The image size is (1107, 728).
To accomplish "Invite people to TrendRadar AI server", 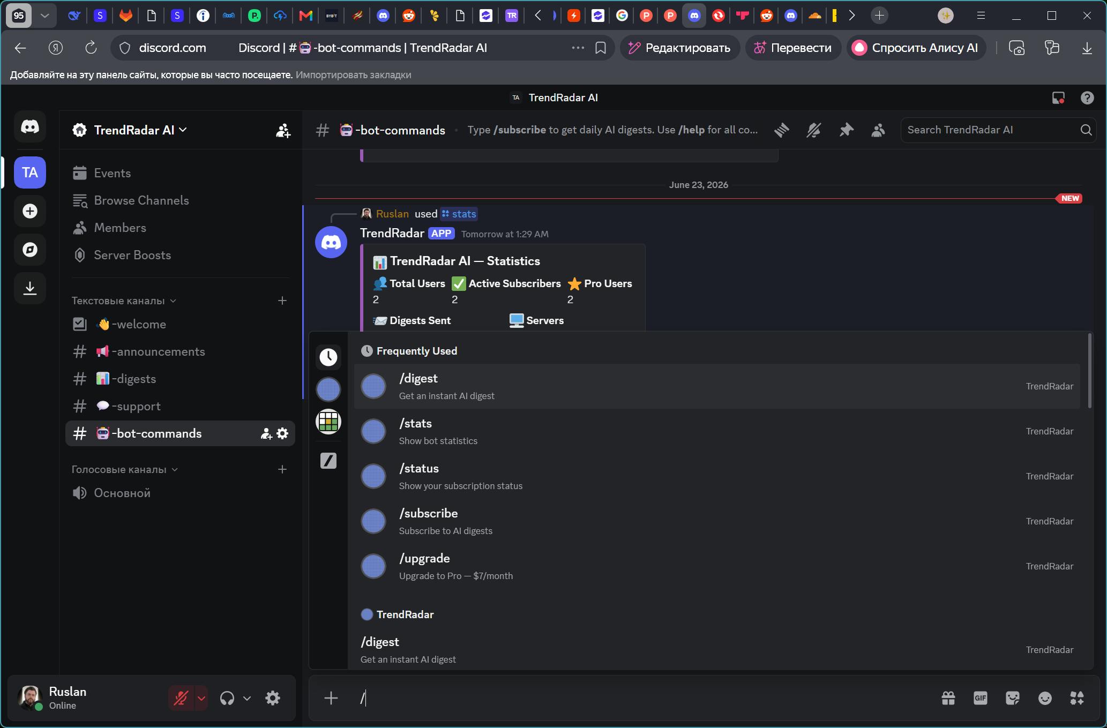I will [x=283, y=130].
